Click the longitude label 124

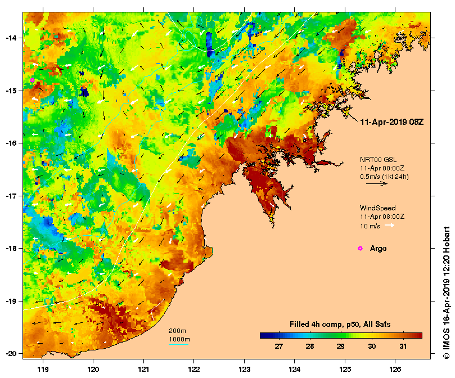click(x=295, y=370)
